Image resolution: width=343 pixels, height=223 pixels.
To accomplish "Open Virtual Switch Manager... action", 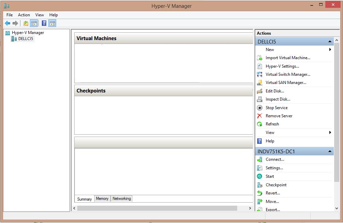I will (x=288, y=74).
